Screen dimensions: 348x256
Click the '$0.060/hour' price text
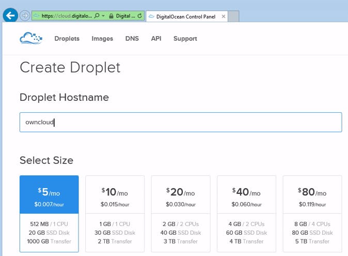tap(246, 204)
